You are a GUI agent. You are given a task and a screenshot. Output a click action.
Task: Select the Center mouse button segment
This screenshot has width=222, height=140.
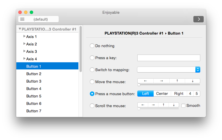[162, 94]
